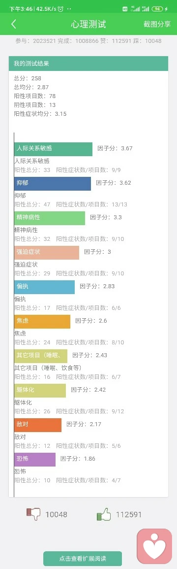This screenshot has height=569, width=177.
Task: Tap the green thumbs-up like icon
Action: (104, 514)
